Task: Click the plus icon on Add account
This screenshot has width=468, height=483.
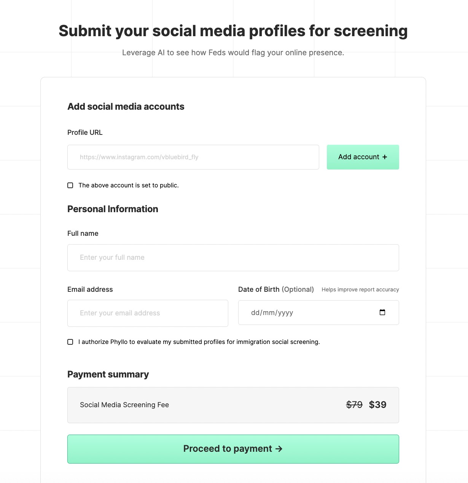Action: 385,157
